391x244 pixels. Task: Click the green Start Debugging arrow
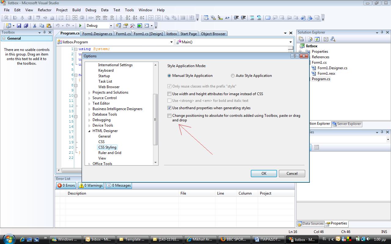coord(80,26)
